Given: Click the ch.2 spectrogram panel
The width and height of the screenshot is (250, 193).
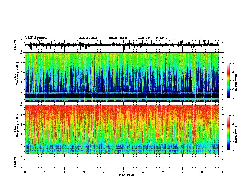Looking at the screenshot, I should 122,129.
